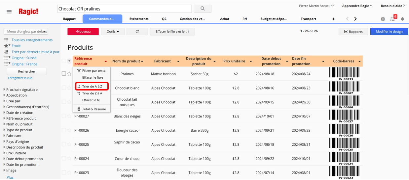
Task: Open the Tous les enregistrements view
Action: 32,40
